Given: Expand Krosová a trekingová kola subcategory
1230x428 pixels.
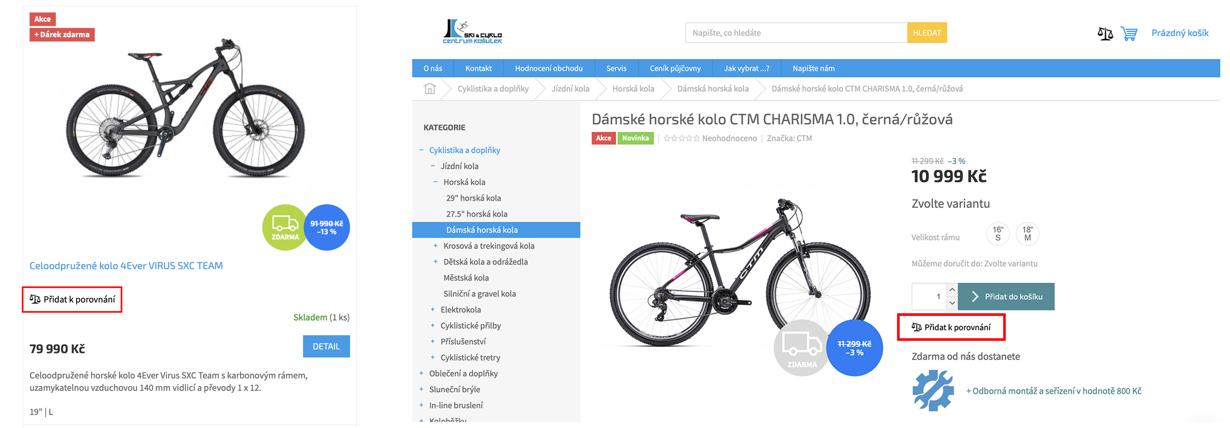Looking at the screenshot, I should 436,246.
